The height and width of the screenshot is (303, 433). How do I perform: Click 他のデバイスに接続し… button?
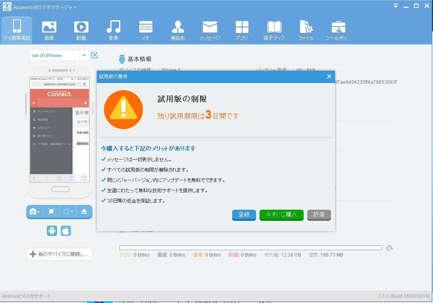coord(60,254)
